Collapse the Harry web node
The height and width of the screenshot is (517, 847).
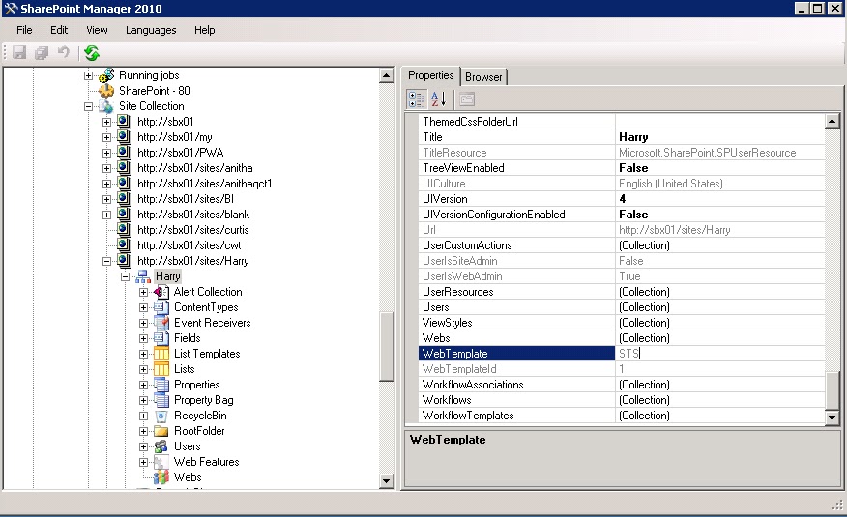pyautogui.click(x=126, y=276)
